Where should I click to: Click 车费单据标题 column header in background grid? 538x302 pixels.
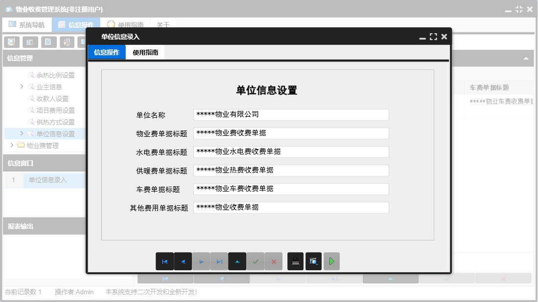click(489, 87)
